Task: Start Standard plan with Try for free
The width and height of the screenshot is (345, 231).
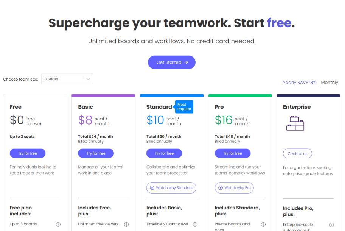Action: click(164, 153)
